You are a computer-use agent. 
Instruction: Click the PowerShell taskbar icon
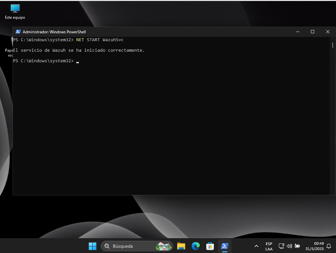point(225,246)
